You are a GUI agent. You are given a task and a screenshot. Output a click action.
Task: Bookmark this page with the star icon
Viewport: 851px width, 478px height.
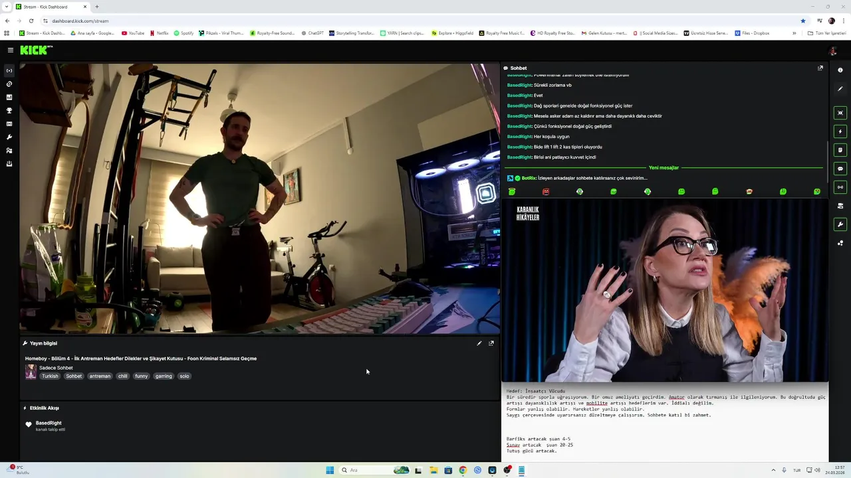coord(803,21)
